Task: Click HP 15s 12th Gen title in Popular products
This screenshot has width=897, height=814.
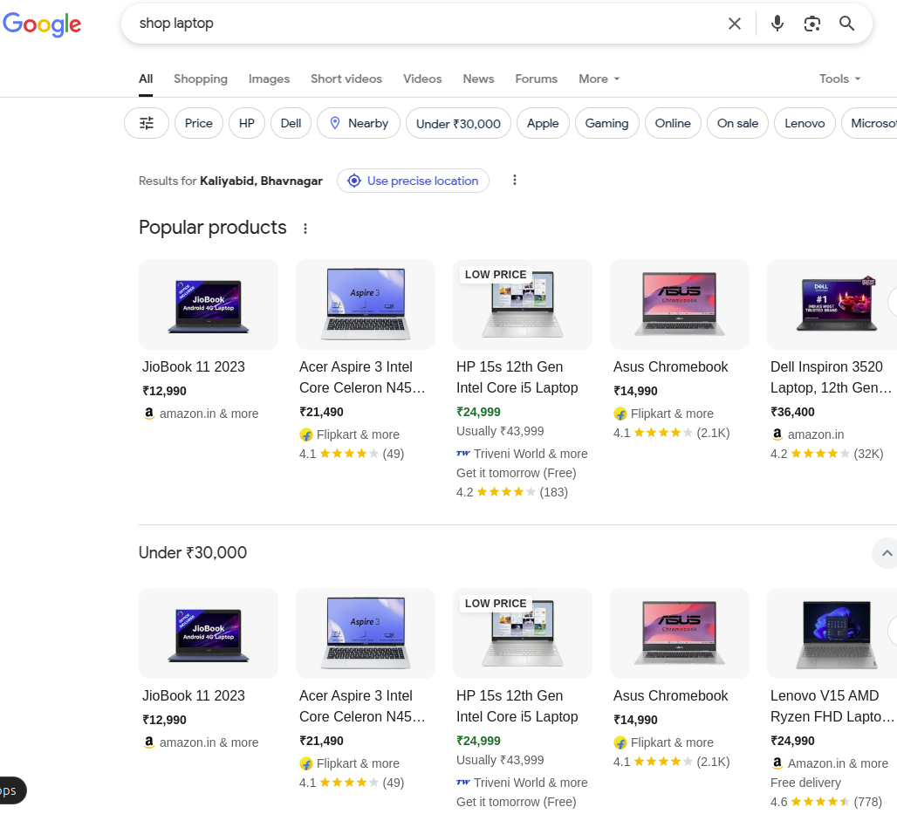Action: click(x=517, y=377)
